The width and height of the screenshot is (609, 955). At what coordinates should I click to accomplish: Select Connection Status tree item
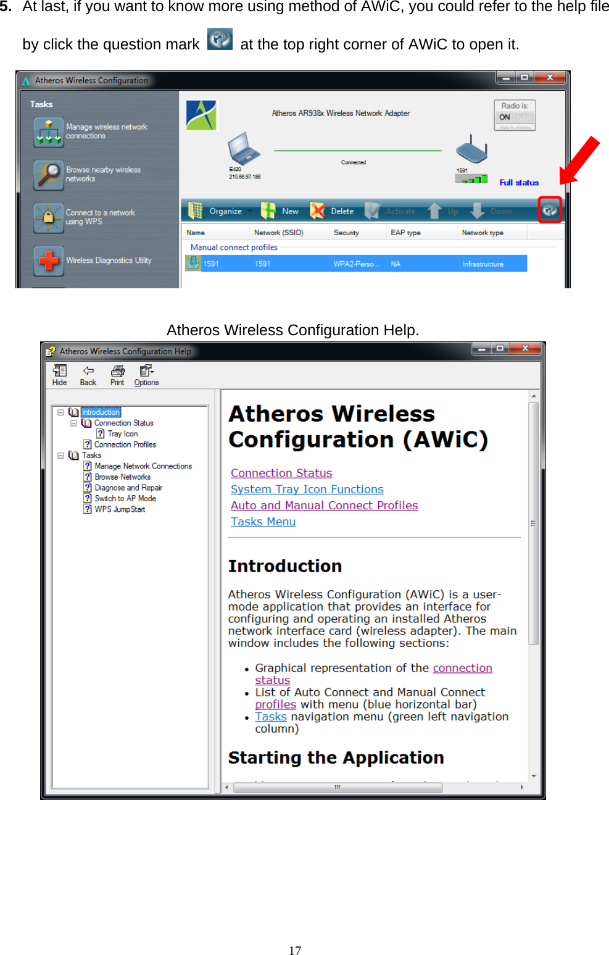[x=123, y=423]
